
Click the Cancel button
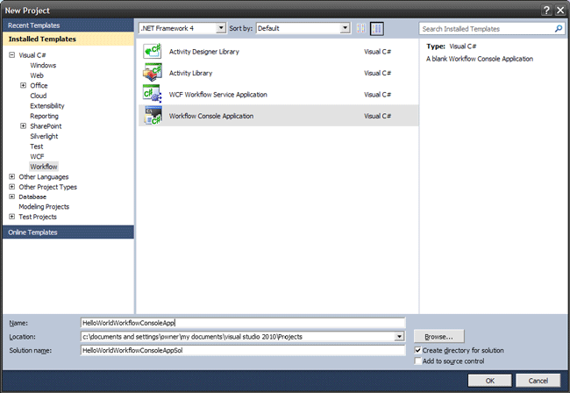click(x=538, y=381)
